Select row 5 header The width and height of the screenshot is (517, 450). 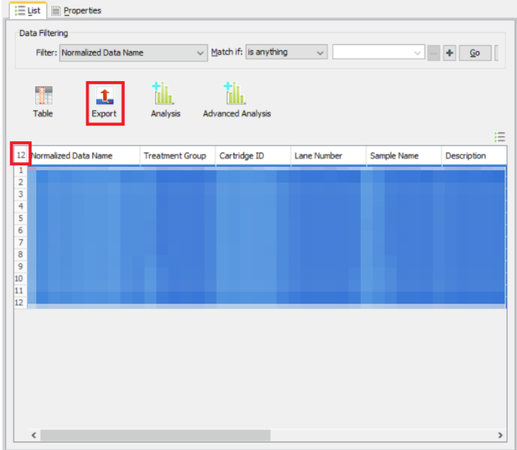21,219
